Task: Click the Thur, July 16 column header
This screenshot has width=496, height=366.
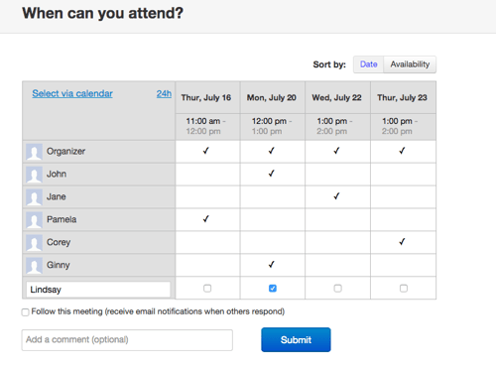Action: pyautogui.click(x=206, y=97)
